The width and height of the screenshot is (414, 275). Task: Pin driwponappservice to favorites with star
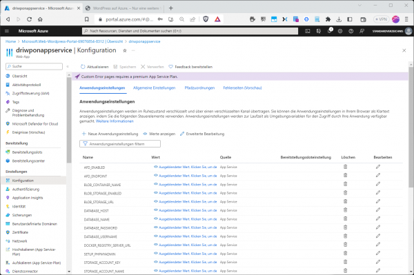[x=125, y=50]
